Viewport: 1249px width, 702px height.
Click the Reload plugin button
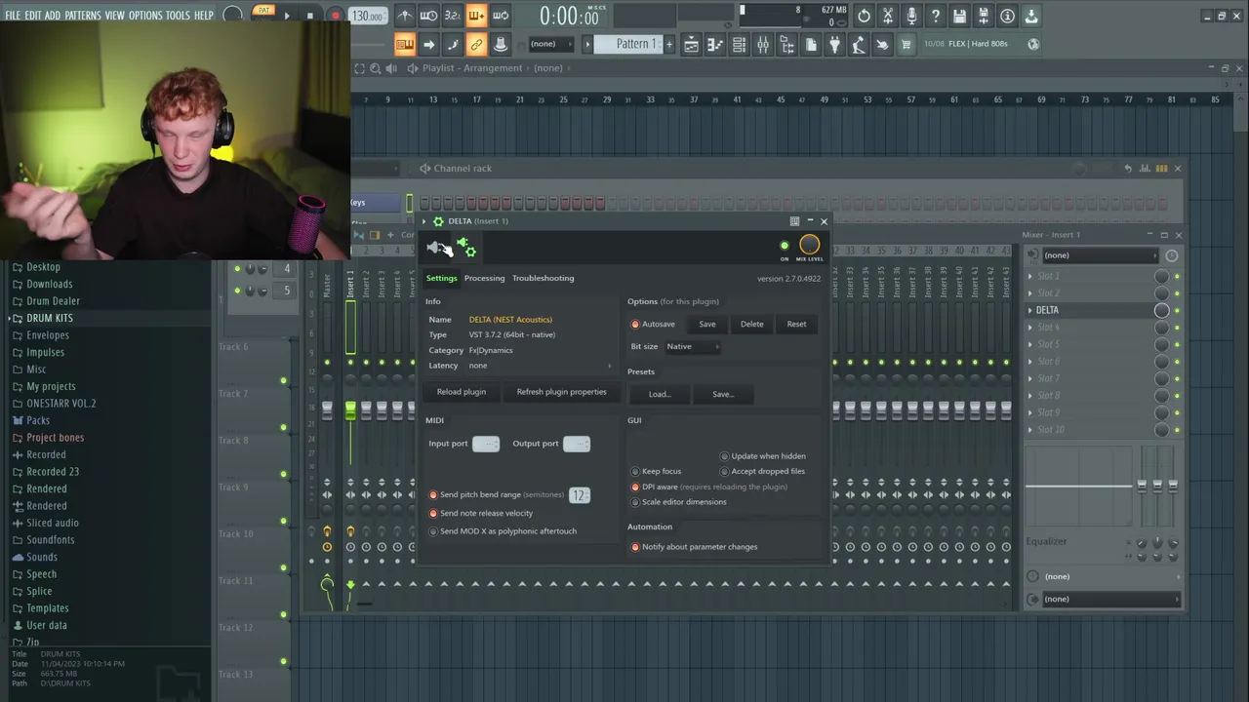click(x=462, y=392)
